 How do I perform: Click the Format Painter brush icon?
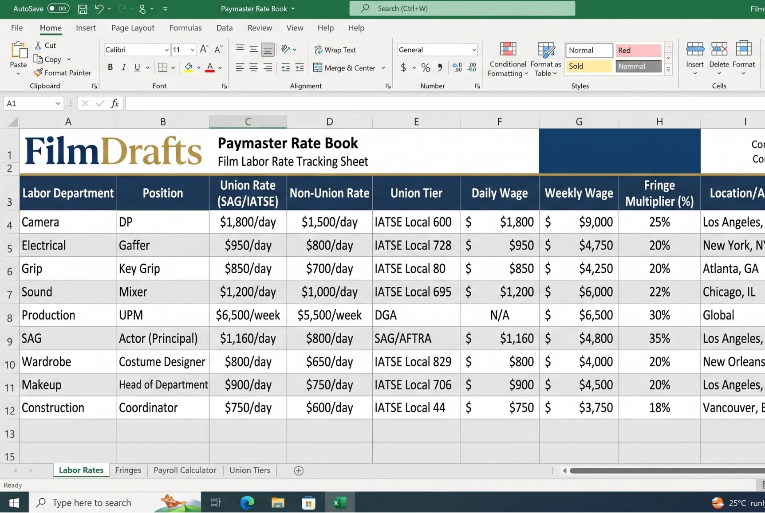coord(38,73)
